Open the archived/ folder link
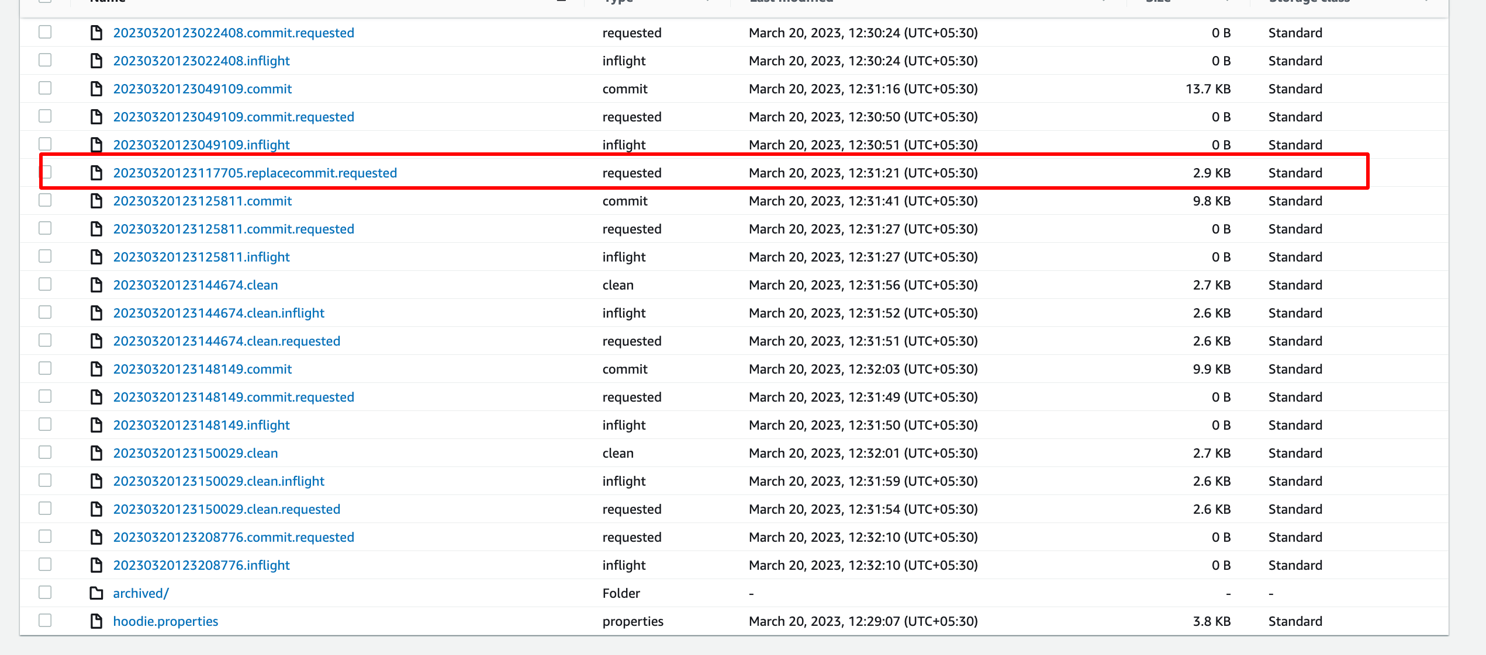The image size is (1486, 655). 141,593
